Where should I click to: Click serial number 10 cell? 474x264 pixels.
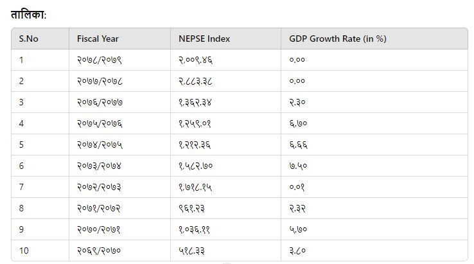pos(25,251)
